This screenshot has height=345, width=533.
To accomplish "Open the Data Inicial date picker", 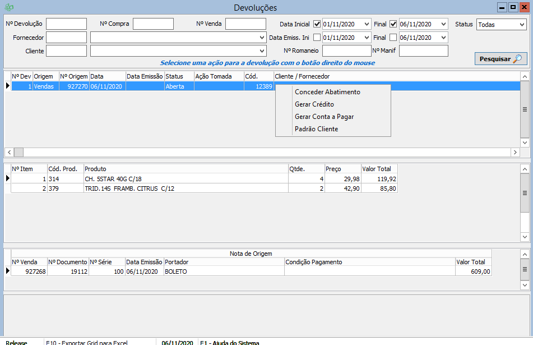I will 367,24.
